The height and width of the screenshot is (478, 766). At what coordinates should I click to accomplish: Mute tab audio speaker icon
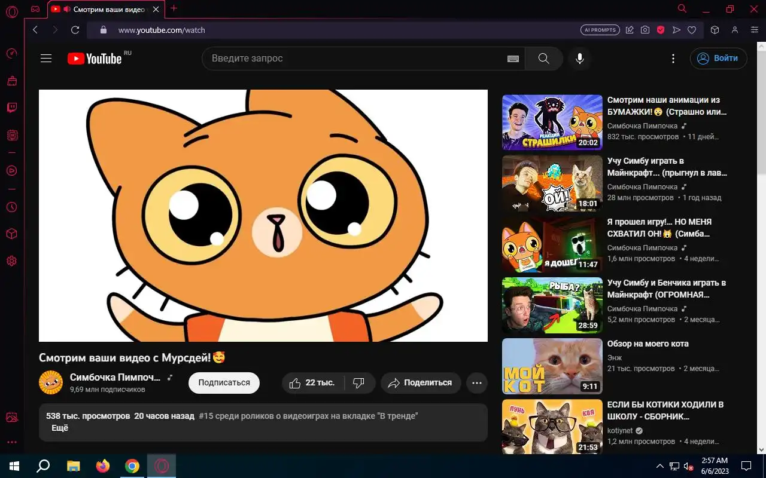66,9
